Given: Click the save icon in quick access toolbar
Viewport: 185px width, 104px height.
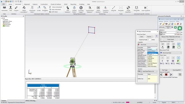Looking at the screenshot, I should click(x=10, y=1).
